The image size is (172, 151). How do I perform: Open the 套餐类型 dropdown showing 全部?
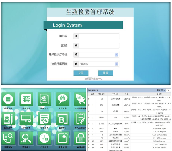click(x=168, y=90)
